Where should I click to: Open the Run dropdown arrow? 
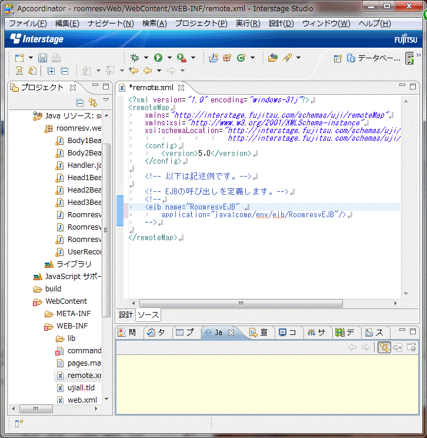click(169, 58)
